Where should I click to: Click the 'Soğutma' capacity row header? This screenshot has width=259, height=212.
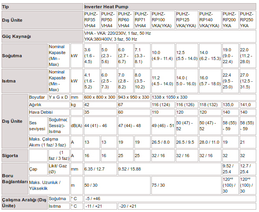[x=24, y=56]
